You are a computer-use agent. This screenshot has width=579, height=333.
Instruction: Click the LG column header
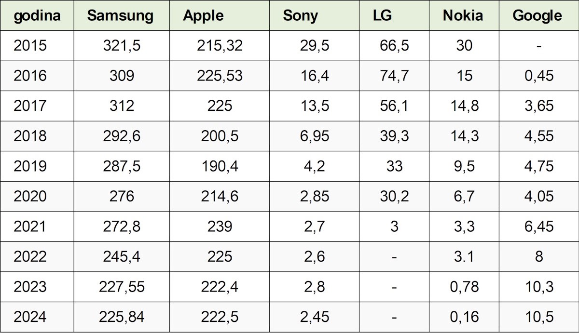pyautogui.click(x=382, y=15)
